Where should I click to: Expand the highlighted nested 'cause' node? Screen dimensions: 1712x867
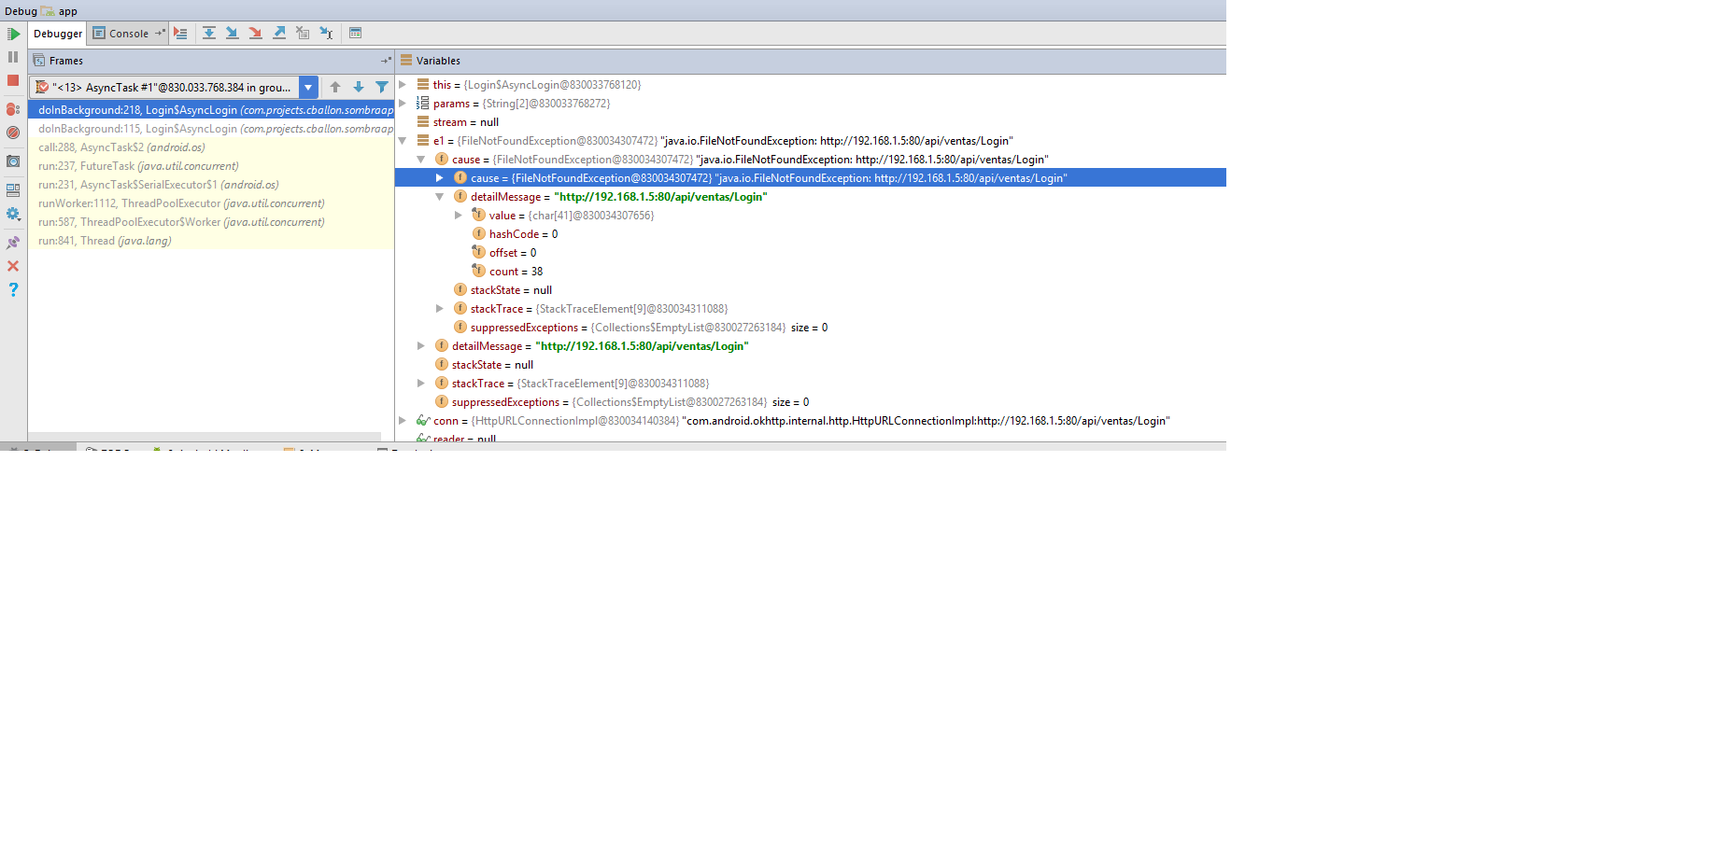(x=439, y=177)
